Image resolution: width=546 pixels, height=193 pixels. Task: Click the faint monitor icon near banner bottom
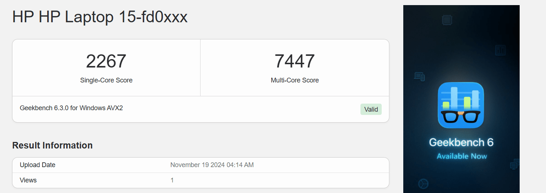click(515, 164)
